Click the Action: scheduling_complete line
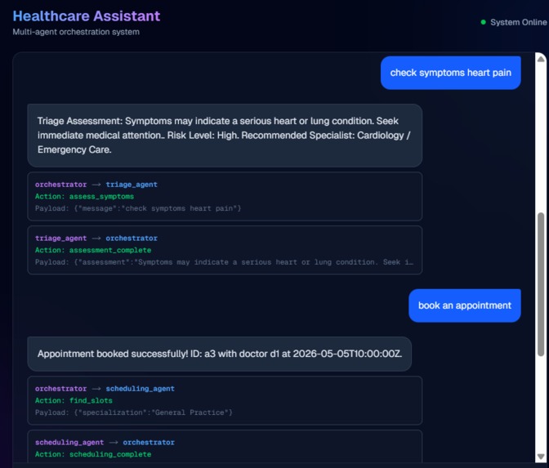Screen dimensions: 549x468 (93, 454)
